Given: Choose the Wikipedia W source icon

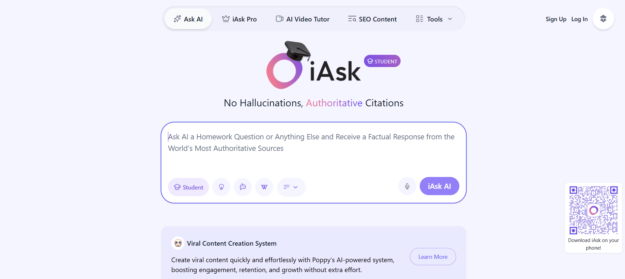Looking at the screenshot, I should point(264,187).
